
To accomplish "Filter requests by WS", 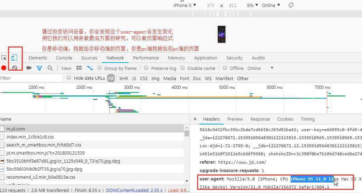I will click(x=208, y=78).
